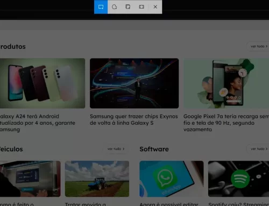This screenshot has height=206, width=269.
Task: Open the Spotify logo article thumbnail
Action: (x=238, y=179)
